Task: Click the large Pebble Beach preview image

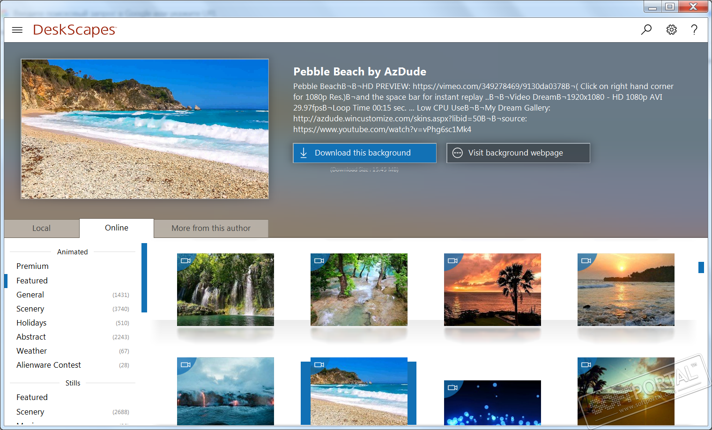Action: (x=145, y=129)
